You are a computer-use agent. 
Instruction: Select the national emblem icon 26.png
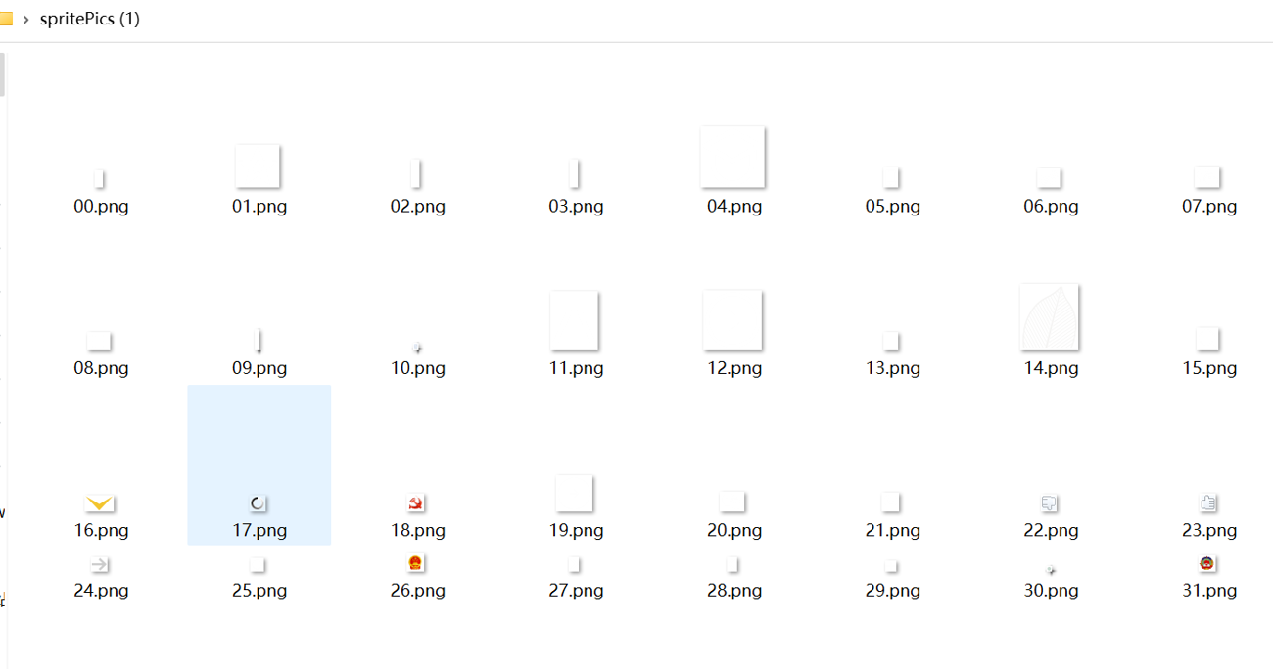click(416, 563)
